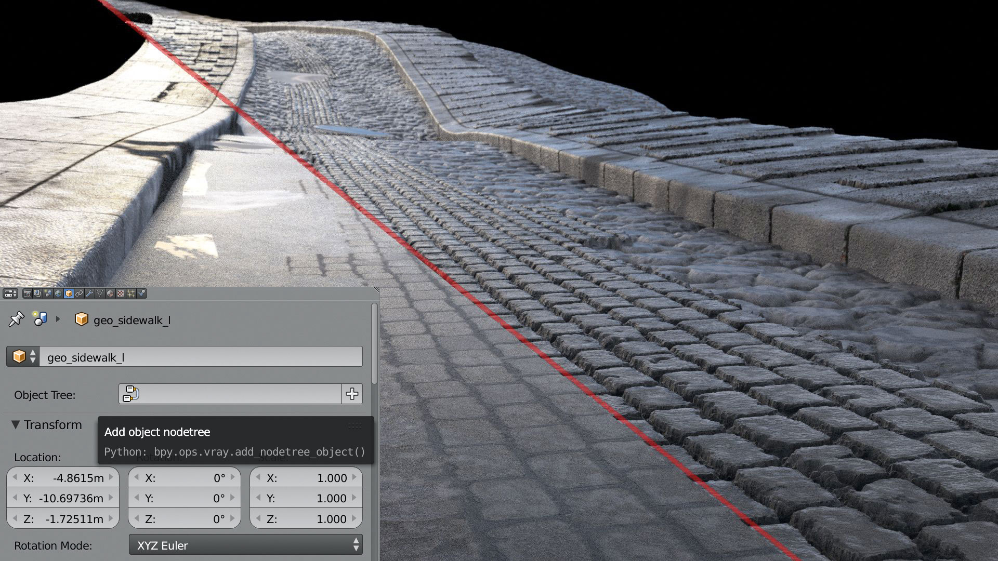Click the area split corner handle
998x561 pixels.
tap(376, 290)
